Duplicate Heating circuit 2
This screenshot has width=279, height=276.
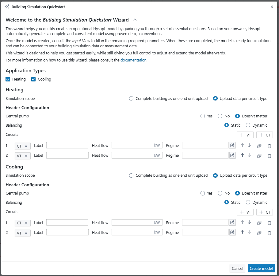tap(259, 156)
